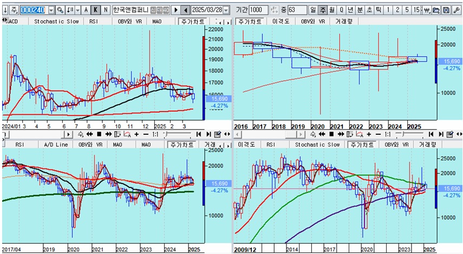463x254 pixels.
Task: Select the Q (quarterly) period button
Action: pos(341,10)
